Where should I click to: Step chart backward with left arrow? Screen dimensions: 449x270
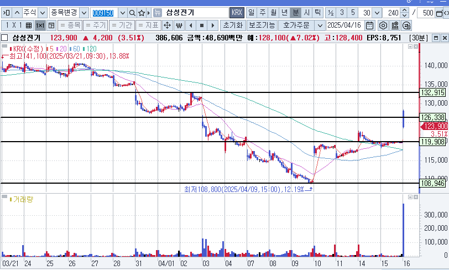[x=191, y=25]
